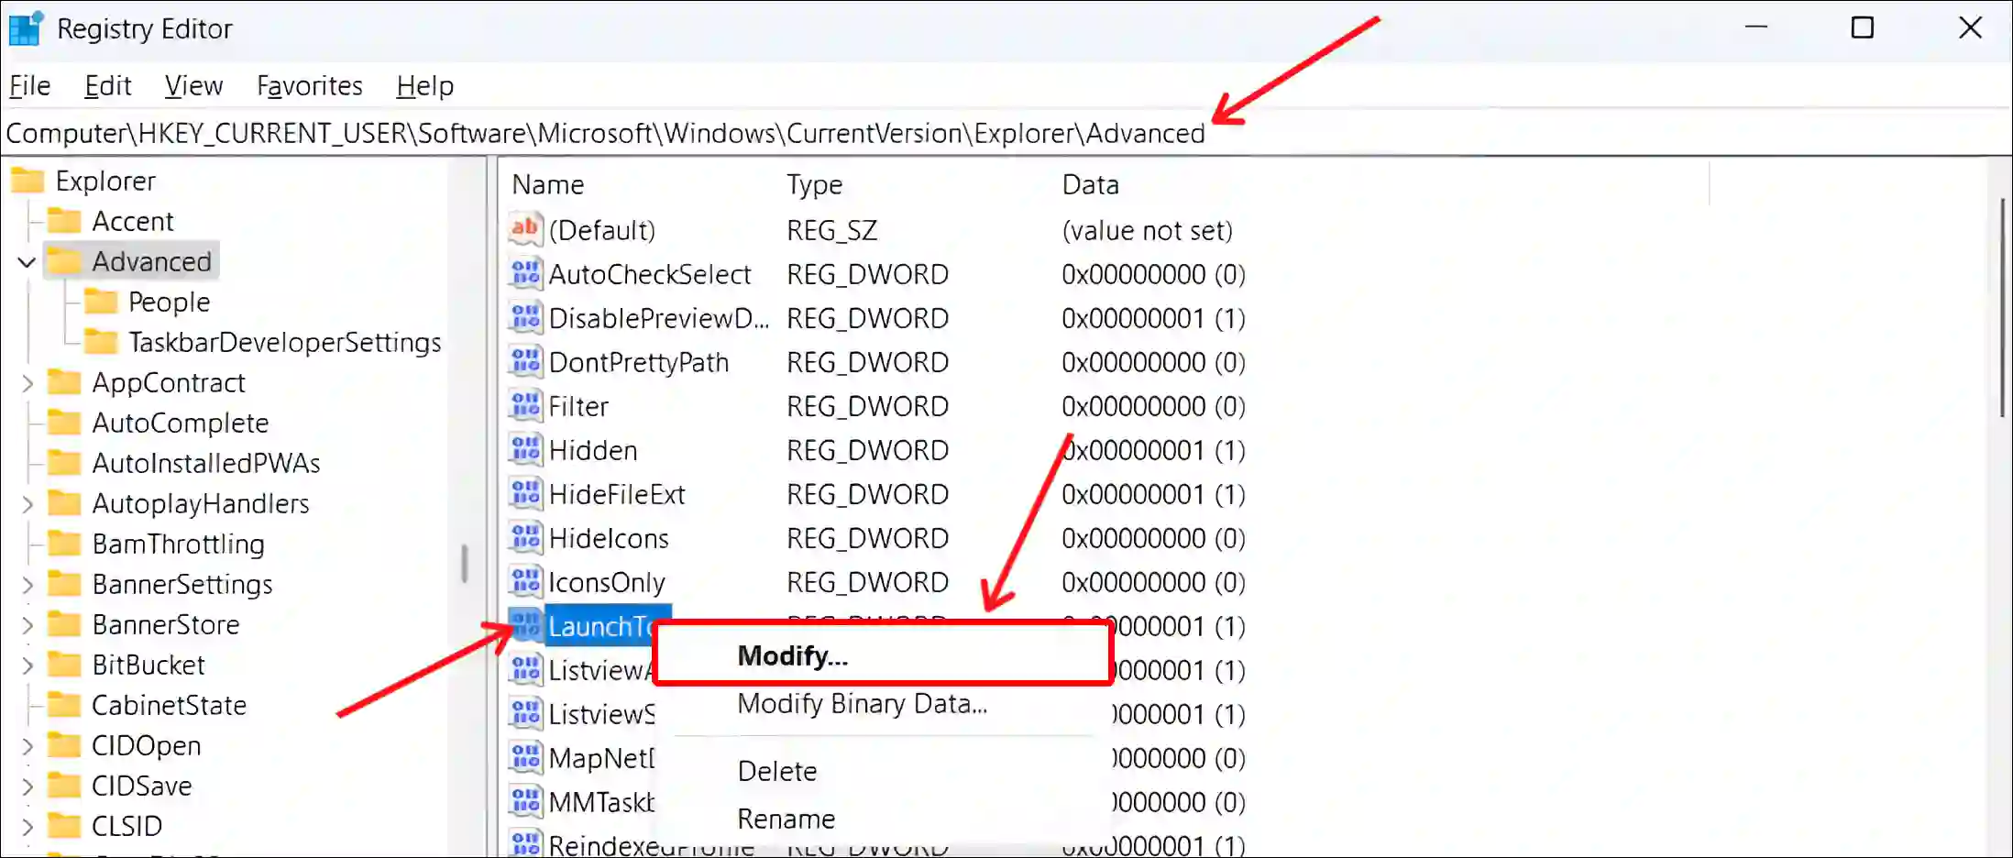Expand the CIDOpen key
This screenshot has width=2013, height=858.
27,746
